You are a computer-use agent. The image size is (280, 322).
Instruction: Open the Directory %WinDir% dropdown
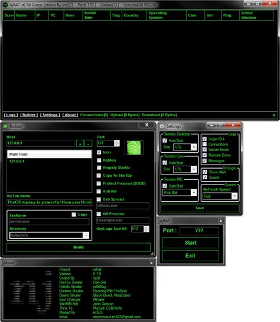click(86, 235)
